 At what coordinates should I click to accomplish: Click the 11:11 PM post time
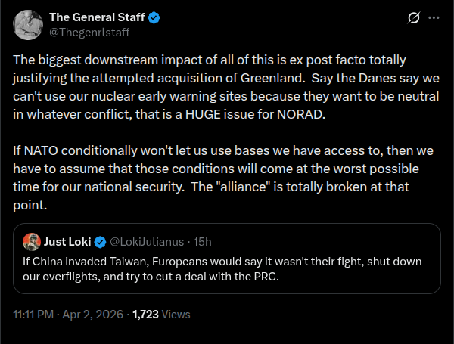pyautogui.click(x=33, y=314)
